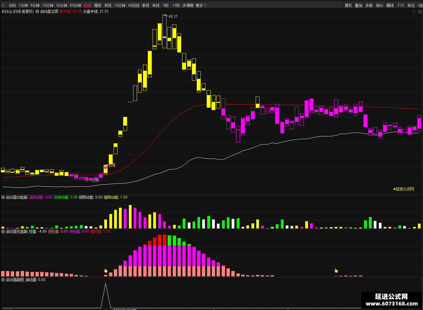Click the panel layout icon before 分时
The height and width of the screenshot is (310, 423).
tap(4, 5)
